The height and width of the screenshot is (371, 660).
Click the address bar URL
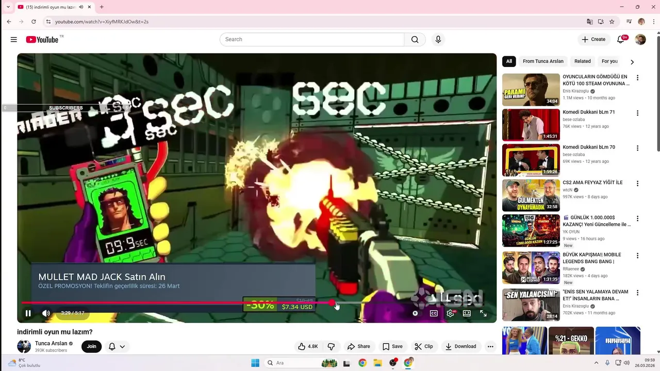coord(102,22)
